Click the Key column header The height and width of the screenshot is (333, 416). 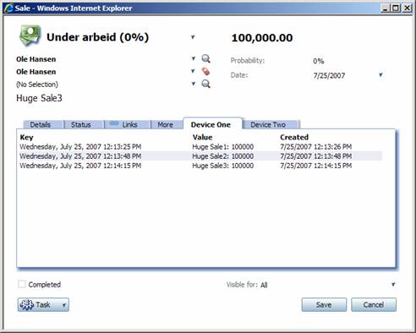pyautogui.click(x=26, y=137)
